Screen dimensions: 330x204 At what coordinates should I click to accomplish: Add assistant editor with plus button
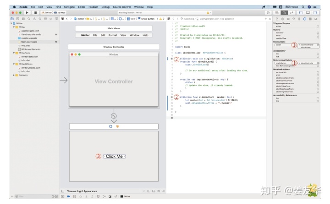tap(265, 19)
